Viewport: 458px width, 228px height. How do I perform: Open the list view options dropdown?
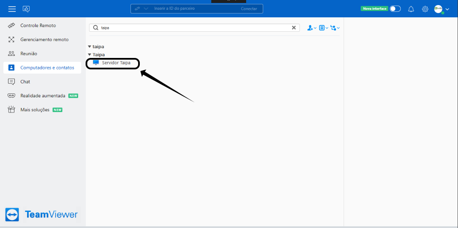point(324,27)
